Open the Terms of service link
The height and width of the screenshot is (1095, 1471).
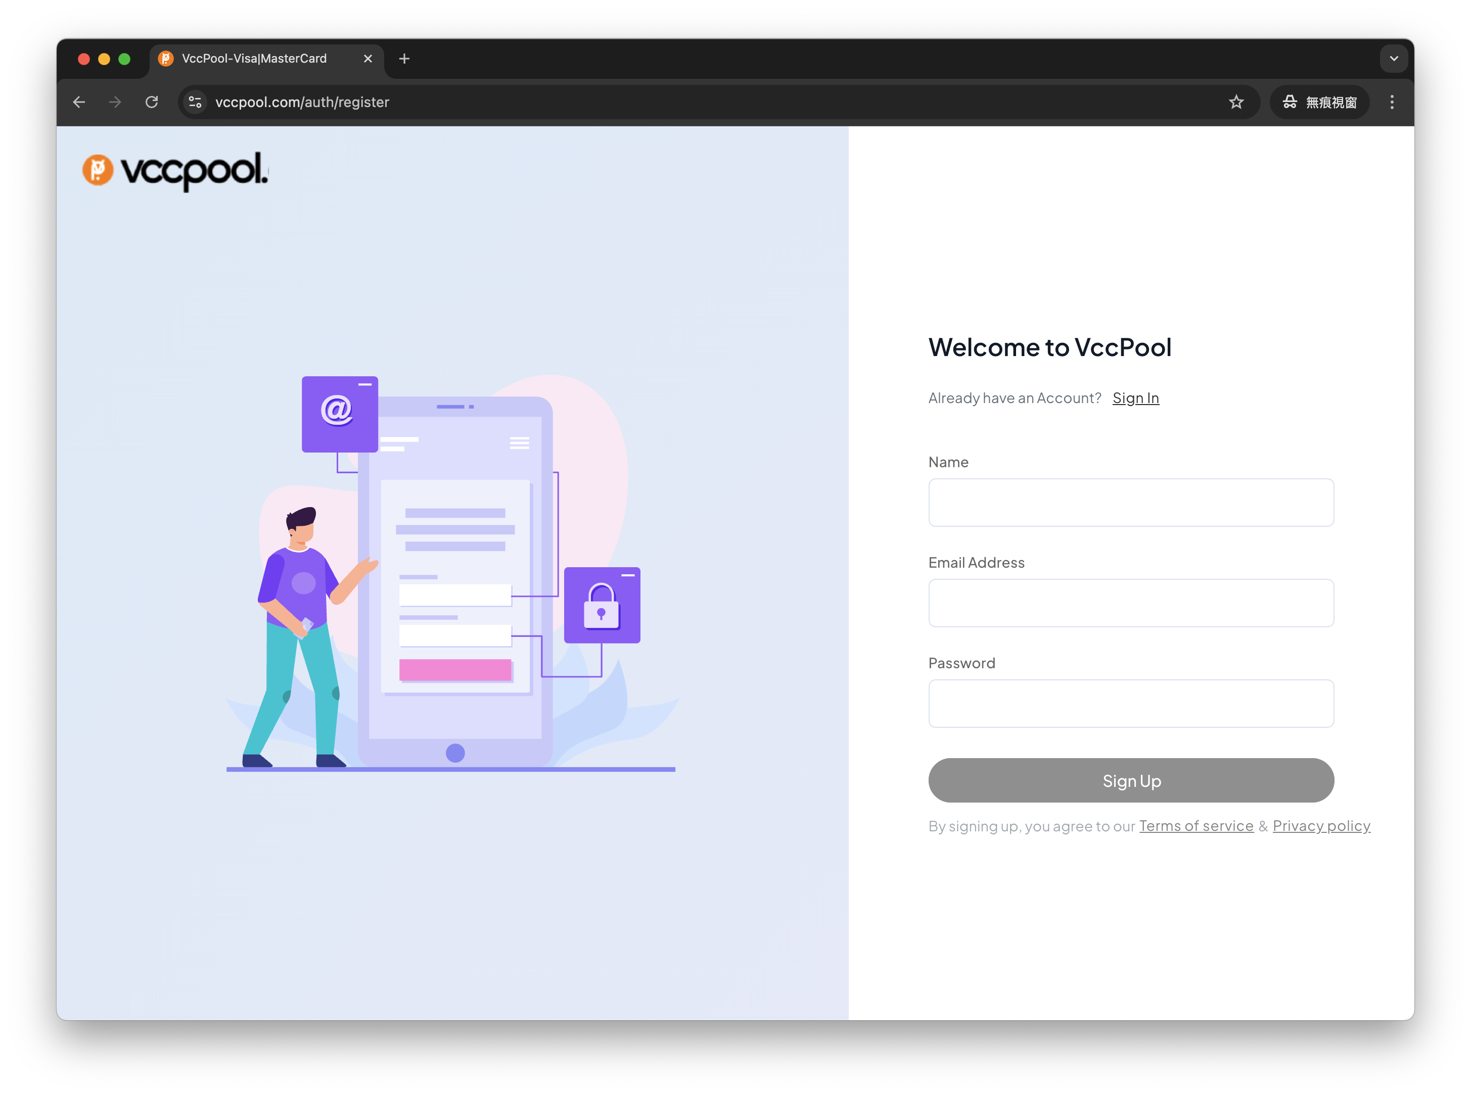pyautogui.click(x=1196, y=826)
